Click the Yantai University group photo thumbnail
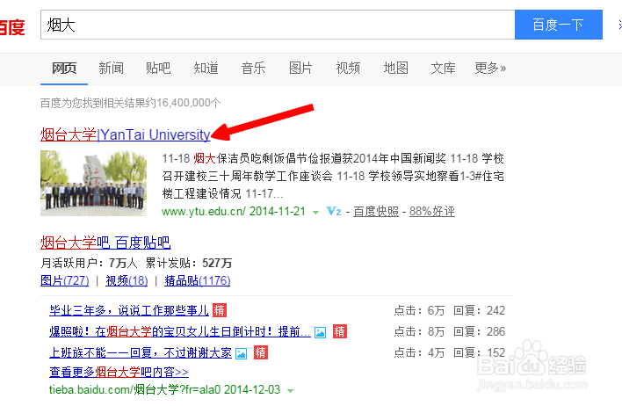The height and width of the screenshot is (406, 622). tap(94, 183)
